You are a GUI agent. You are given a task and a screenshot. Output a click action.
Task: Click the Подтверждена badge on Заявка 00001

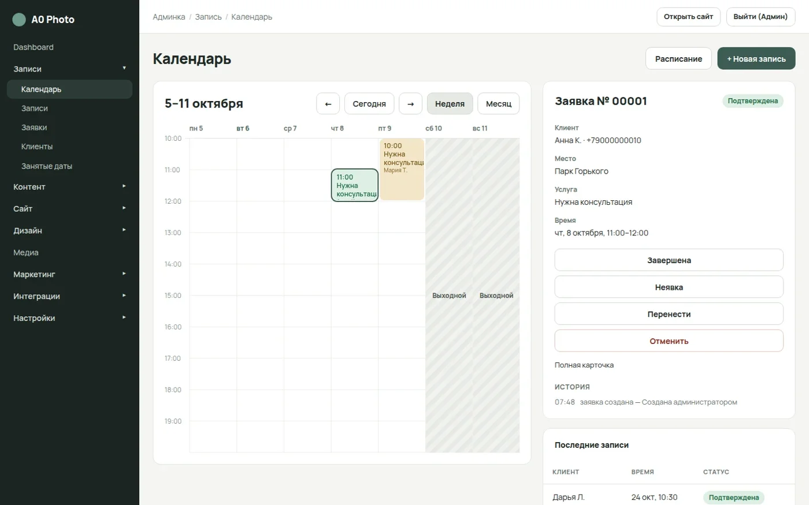tap(753, 101)
